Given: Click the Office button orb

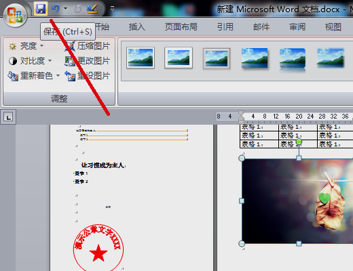Looking at the screenshot, I should click(x=15, y=16).
